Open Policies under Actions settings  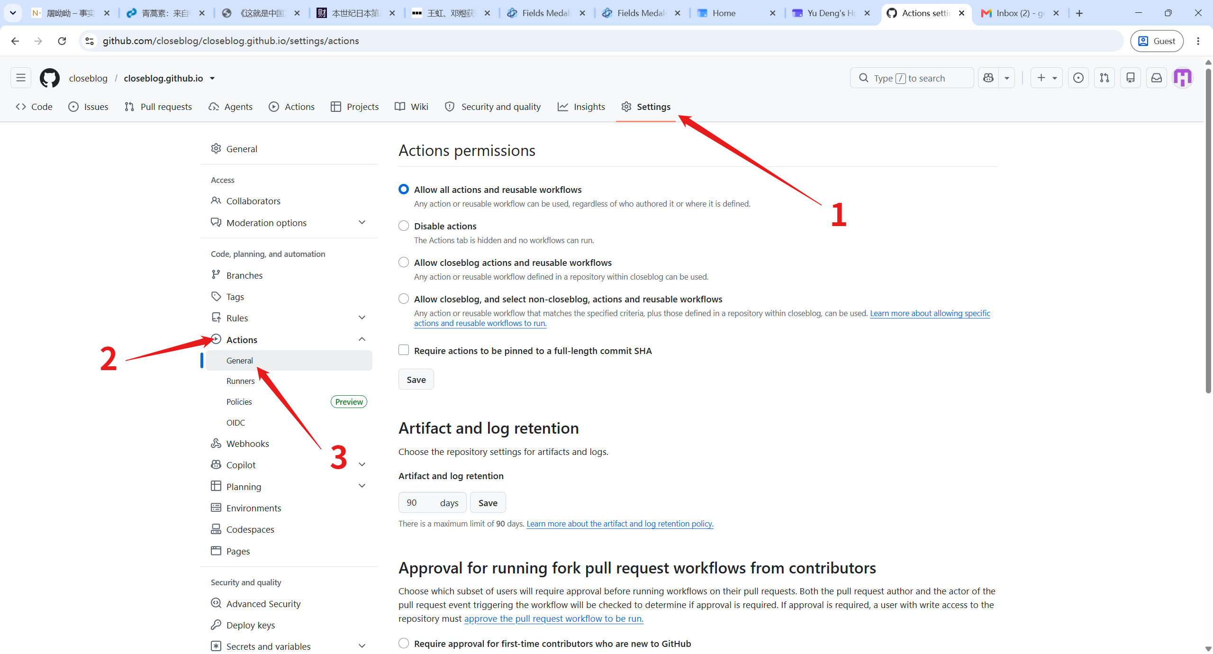pos(289,402)
